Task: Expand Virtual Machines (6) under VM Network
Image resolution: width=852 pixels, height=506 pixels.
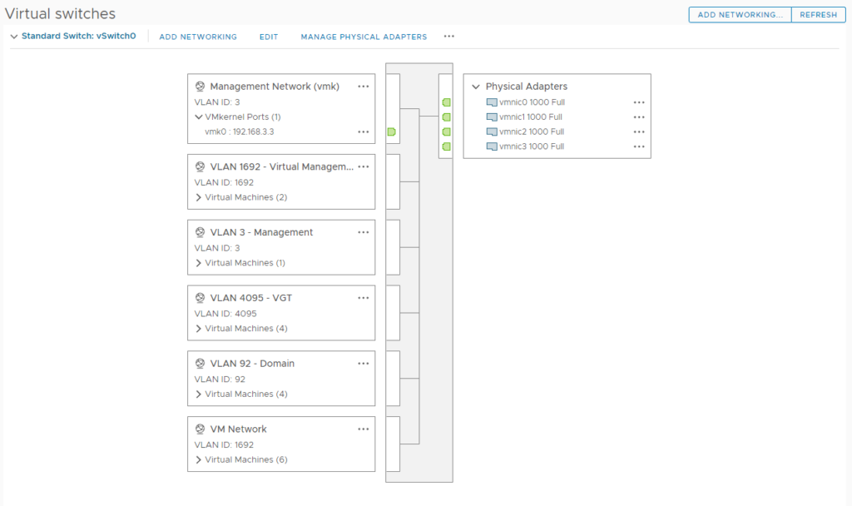Action: coord(199,460)
